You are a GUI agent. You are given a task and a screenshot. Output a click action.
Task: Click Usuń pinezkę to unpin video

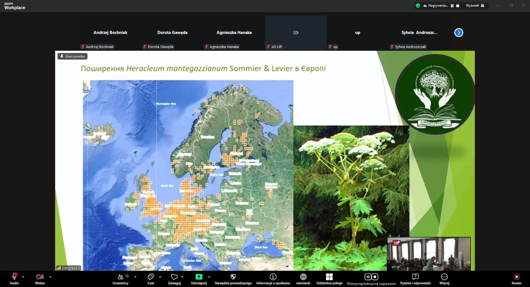73,56
